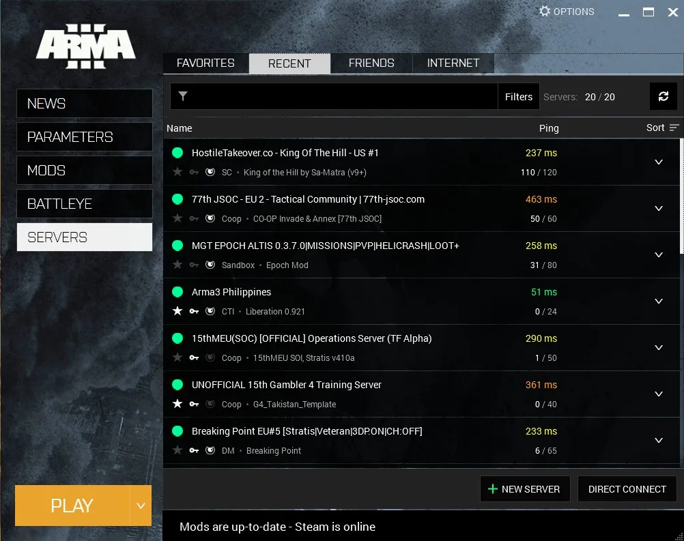Select the Recent tab
Image resolution: width=684 pixels, height=541 pixels.
coord(289,63)
